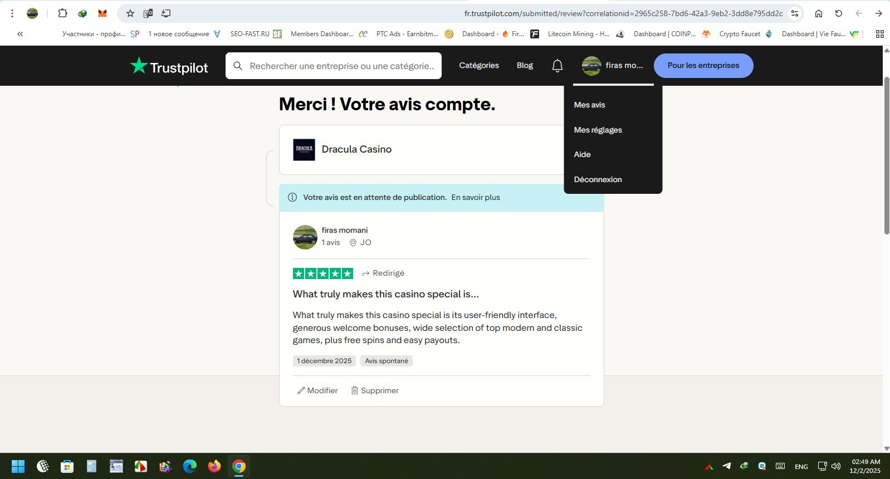
Task: Click the Trustpilot logo
Action: [169, 66]
